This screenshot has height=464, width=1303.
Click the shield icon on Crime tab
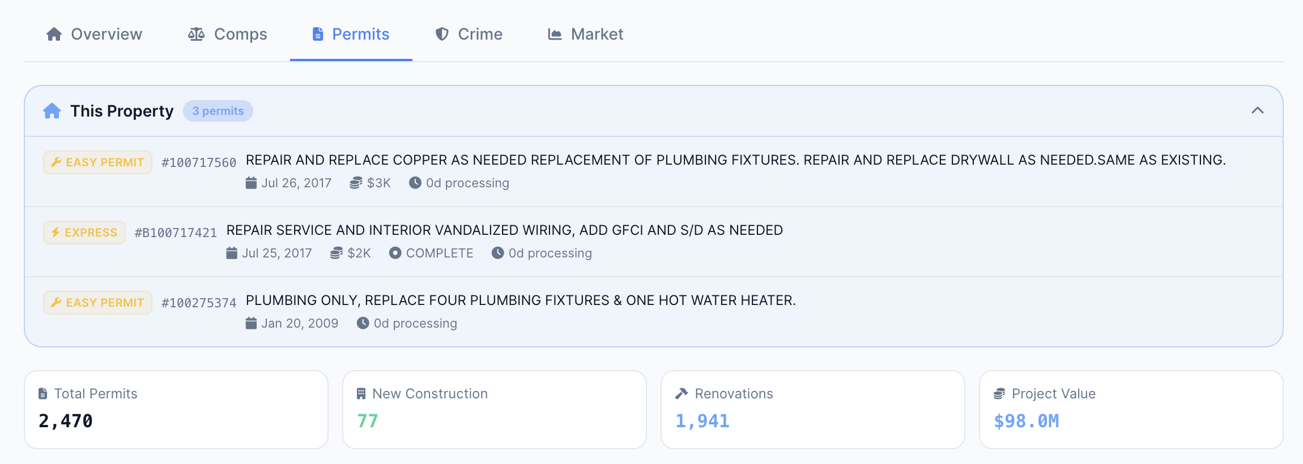(x=442, y=34)
